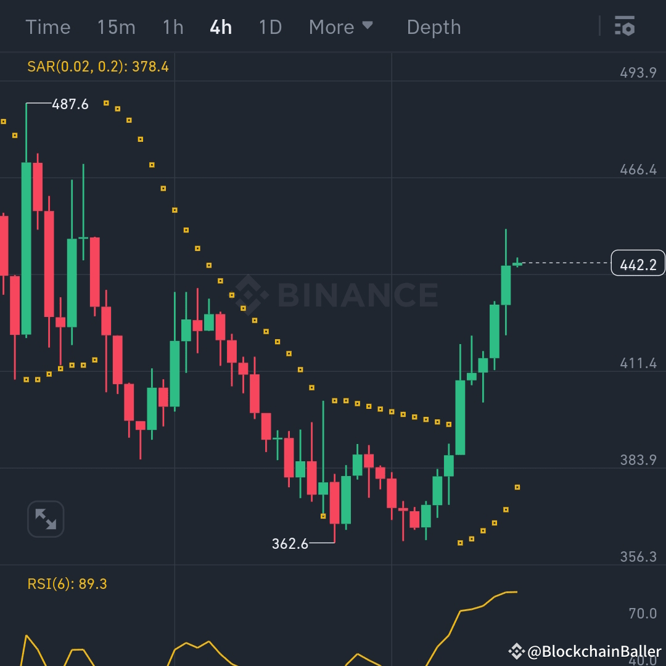Screen dimensions: 666x666
Task: Select the indicator settings gear at top right
Action: (625, 27)
